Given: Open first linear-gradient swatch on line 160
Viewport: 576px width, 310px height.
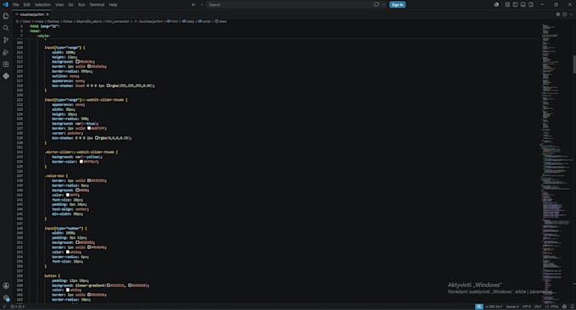Looking at the screenshot, I should tap(108, 285).
